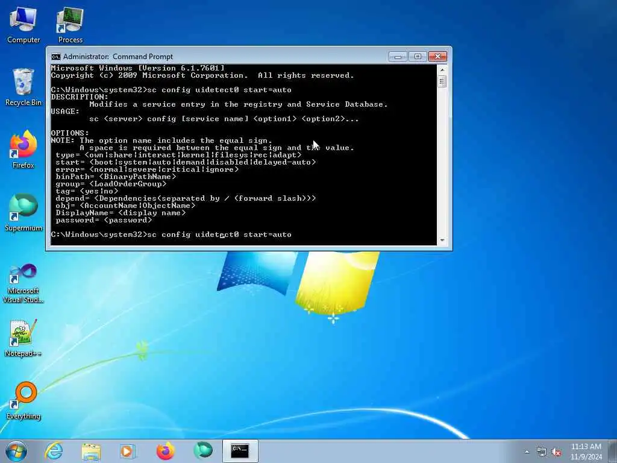
Task: Launch Supermium from the taskbar
Action: coord(203,451)
